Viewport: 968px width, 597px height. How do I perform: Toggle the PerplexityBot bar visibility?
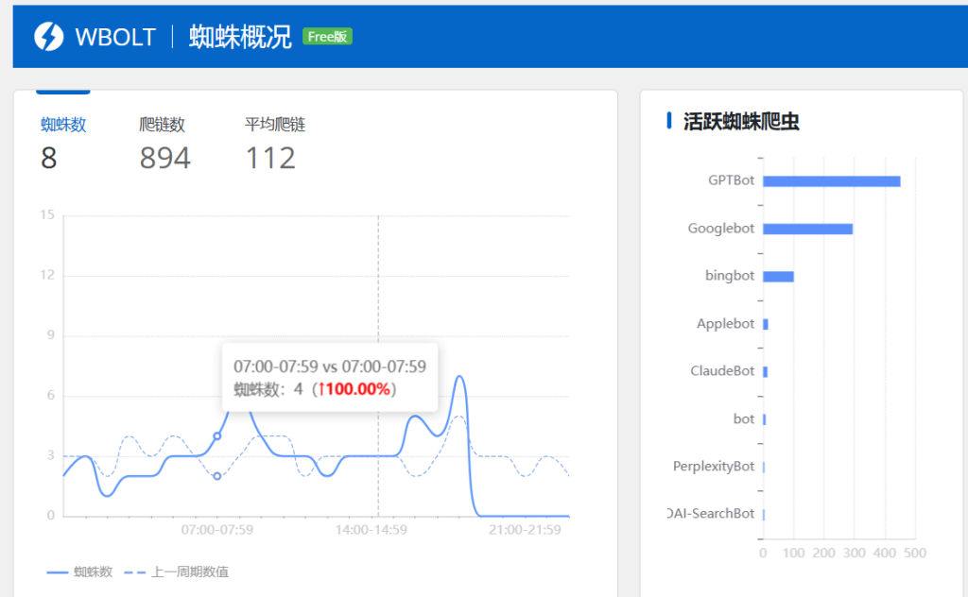(764, 466)
